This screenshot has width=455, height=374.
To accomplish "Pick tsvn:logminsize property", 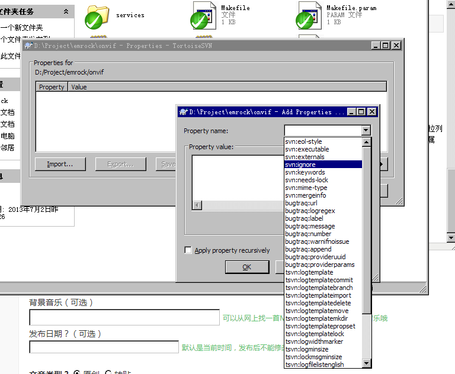I will tap(323, 349).
